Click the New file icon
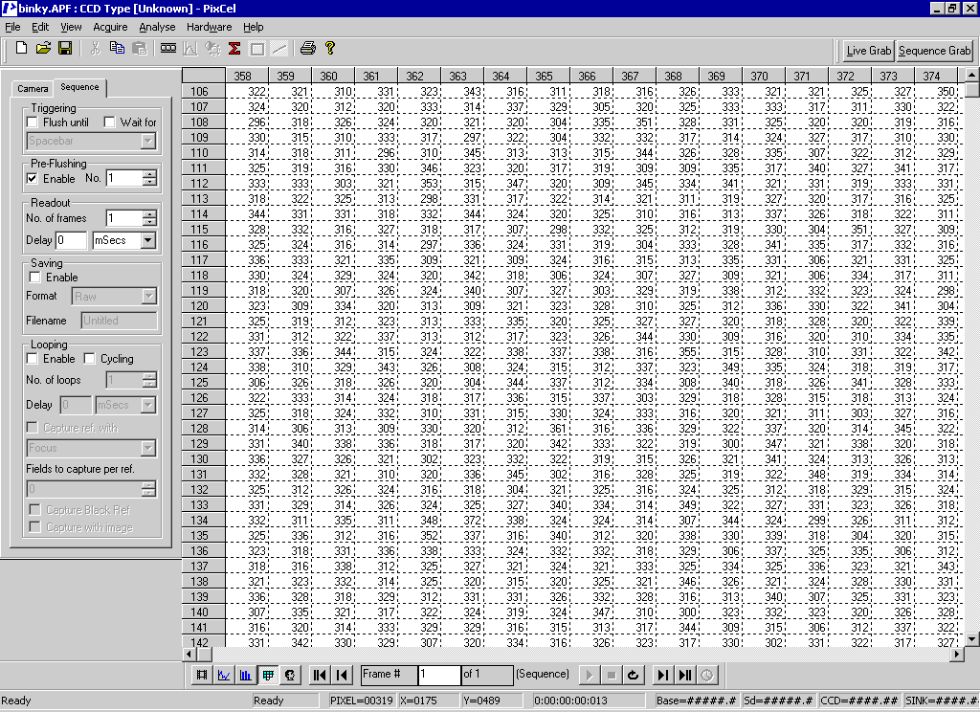980x712 pixels. tap(21, 48)
